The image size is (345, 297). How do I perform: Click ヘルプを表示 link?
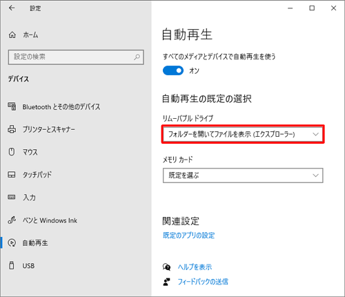click(x=195, y=267)
